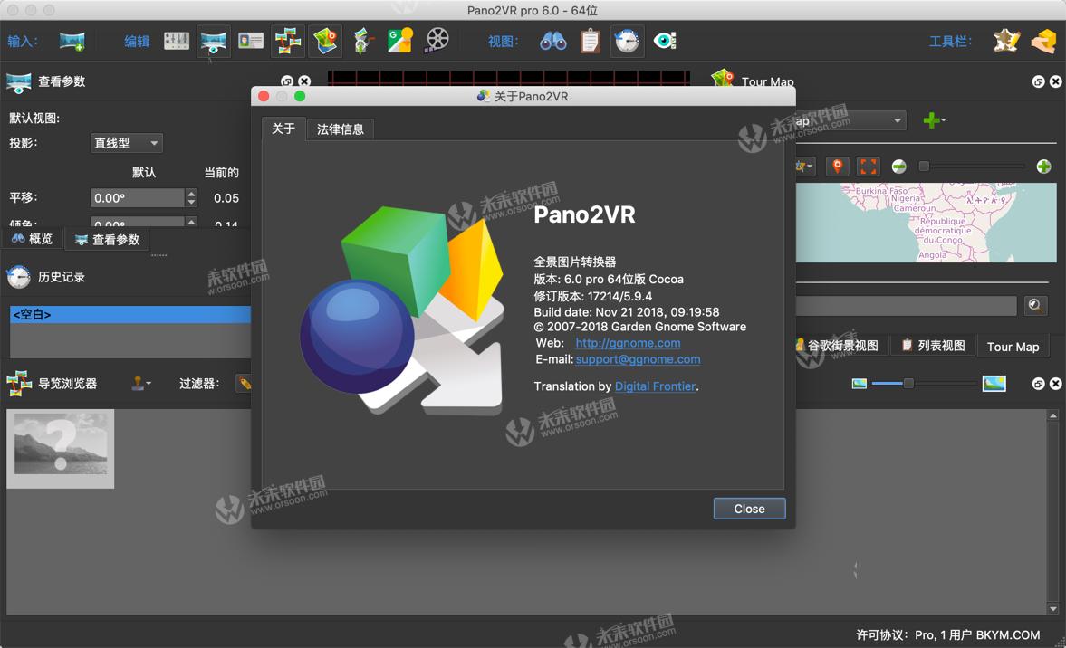
Task: Open the film reel animation editor
Action: [437, 42]
